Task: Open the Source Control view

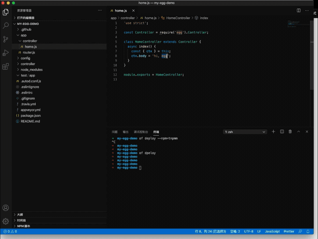Action: [x=6, y=39]
